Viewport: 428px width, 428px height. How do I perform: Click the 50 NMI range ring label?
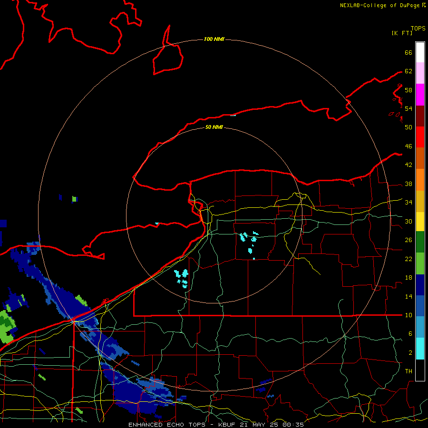214,127
